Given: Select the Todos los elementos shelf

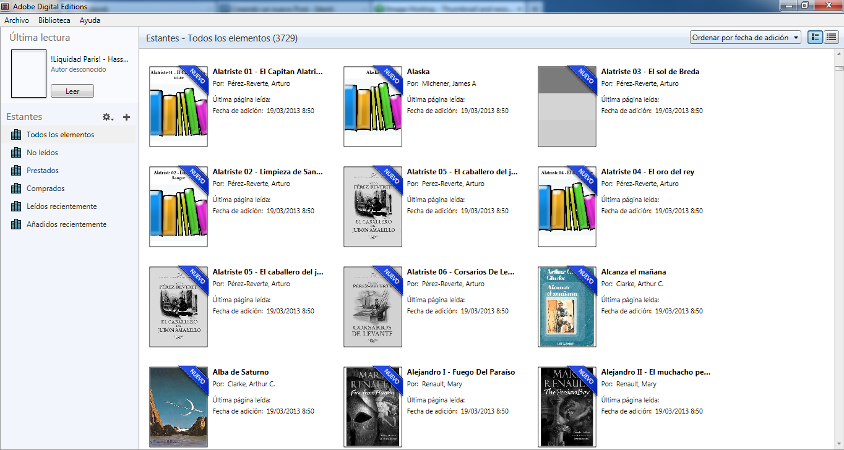Looking at the screenshot, I should (68, 135).
